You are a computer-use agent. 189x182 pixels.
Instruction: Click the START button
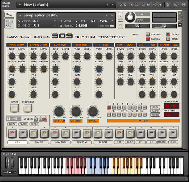pyautogui.click(x=15, y=108)
